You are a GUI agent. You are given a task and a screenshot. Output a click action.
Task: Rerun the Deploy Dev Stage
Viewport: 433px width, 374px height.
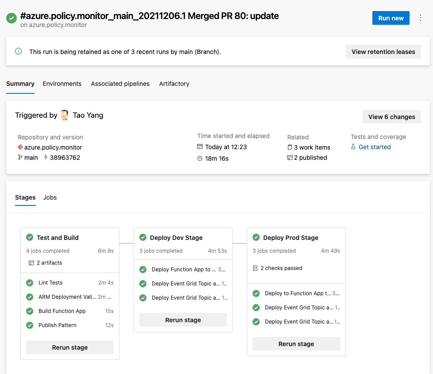point(183,320)
